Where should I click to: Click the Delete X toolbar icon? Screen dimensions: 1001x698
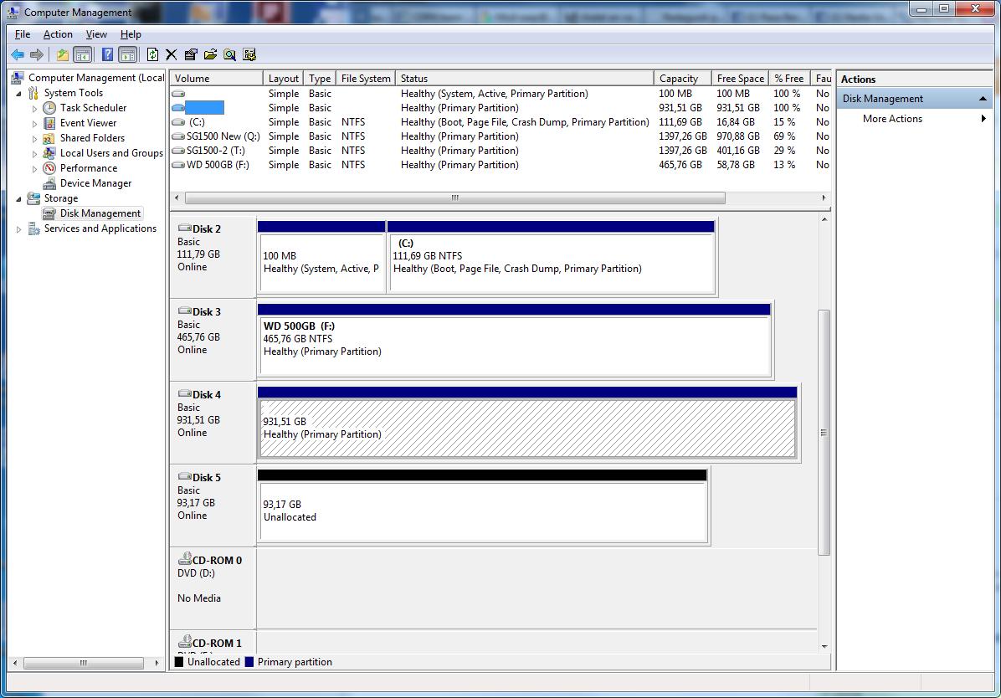coord(172,55)
